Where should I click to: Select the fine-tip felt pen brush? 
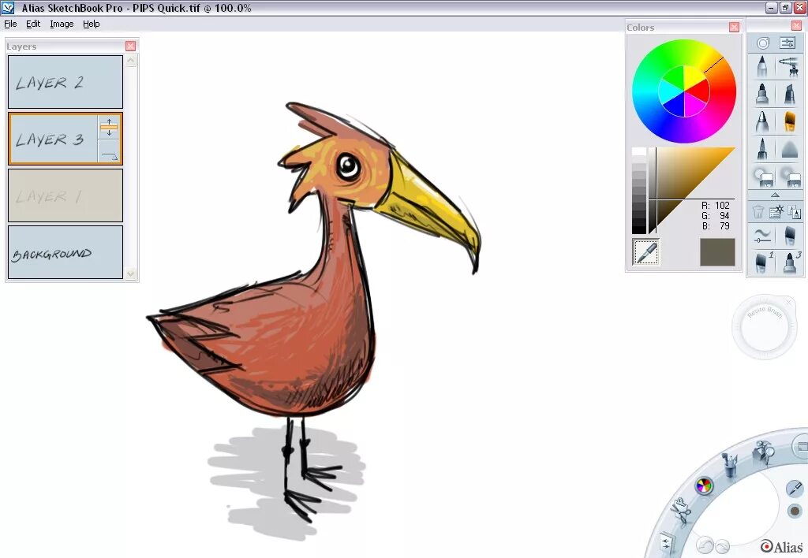click(762, 149)
